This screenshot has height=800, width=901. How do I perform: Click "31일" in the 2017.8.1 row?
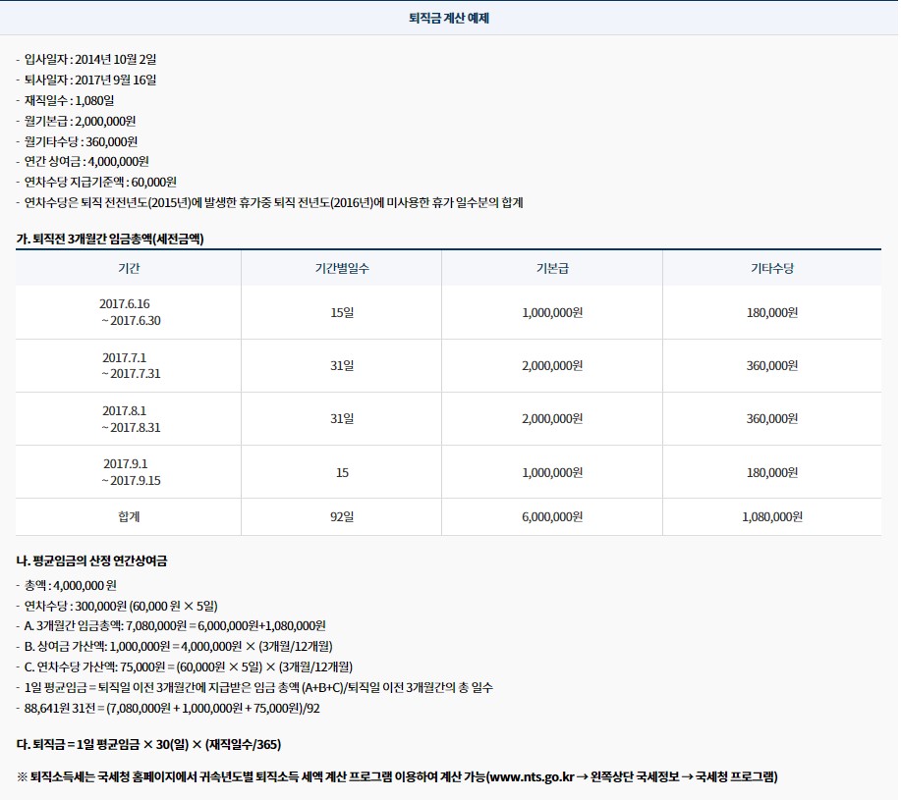click(x=342, y=419)
